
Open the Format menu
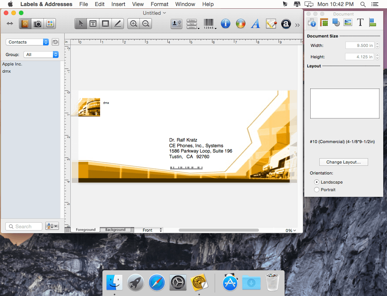point(159,4)
